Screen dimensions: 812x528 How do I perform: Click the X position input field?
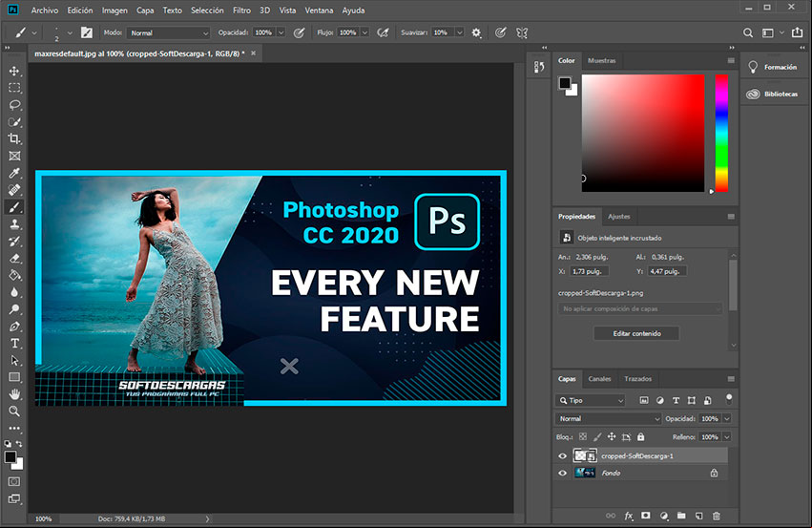[x=589, y=271]
